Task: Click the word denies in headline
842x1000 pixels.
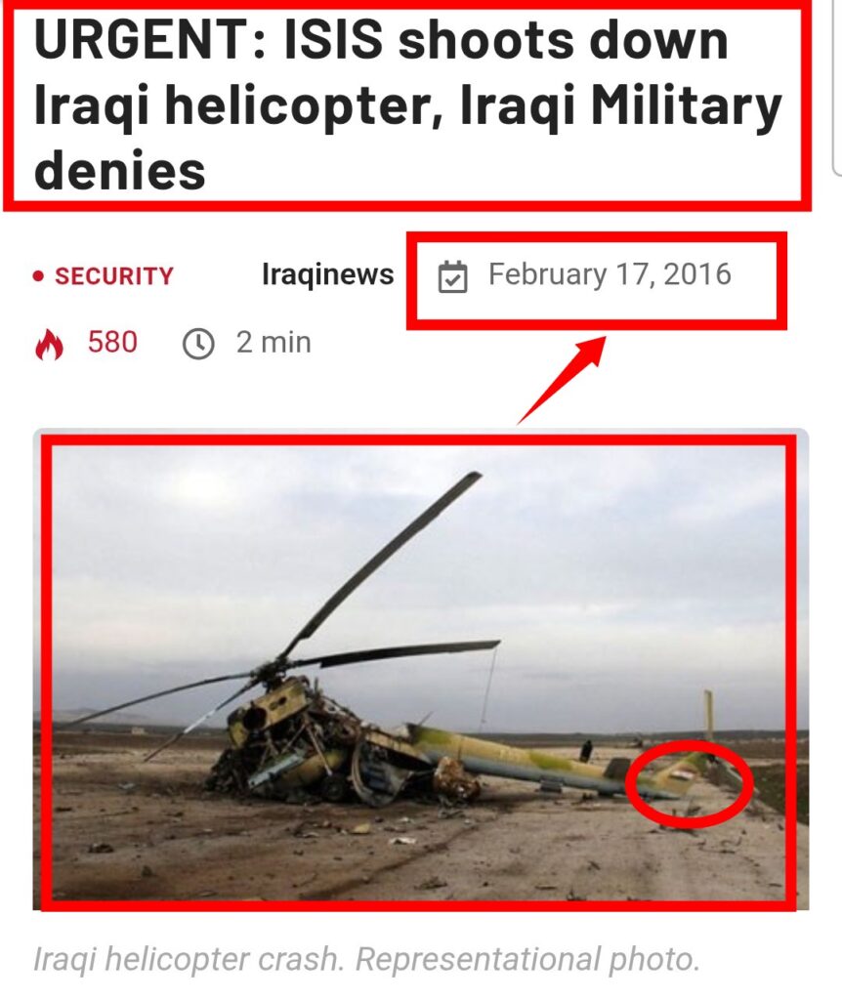Action: [x=120, y=172]
